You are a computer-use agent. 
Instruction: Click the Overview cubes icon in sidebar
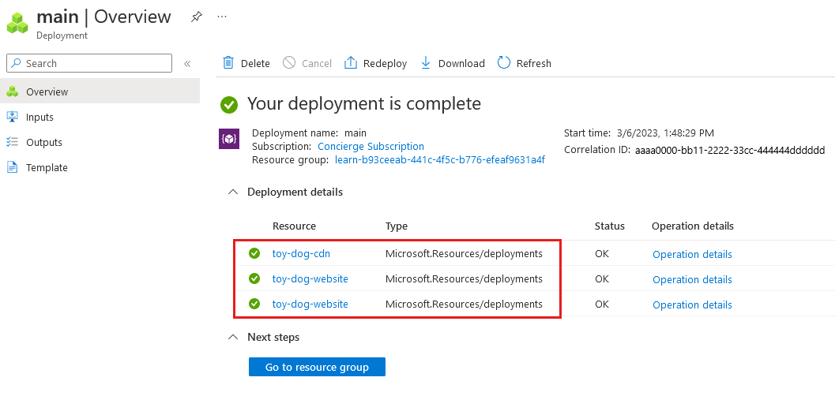tap(13, 92)
